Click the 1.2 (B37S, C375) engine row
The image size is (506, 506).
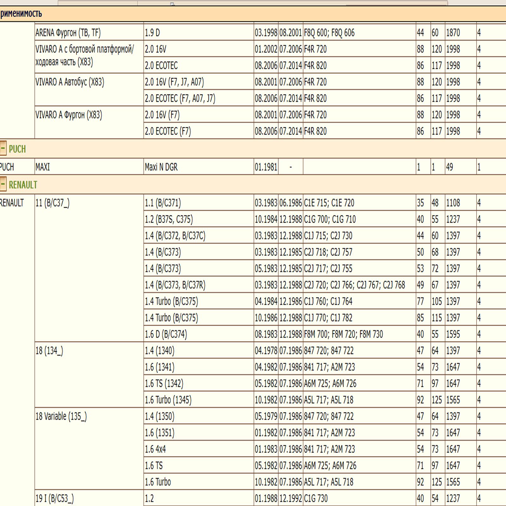(x=169, y=219)
